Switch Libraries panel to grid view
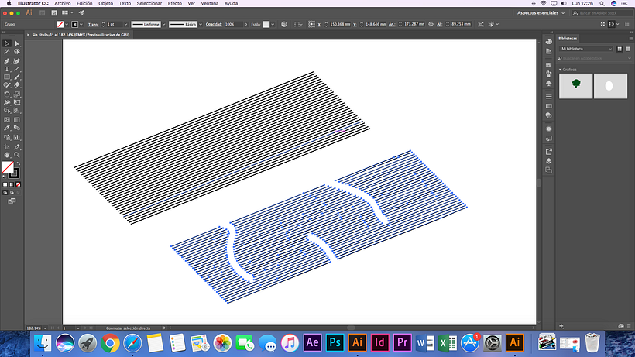This screenshot has height=357, width=635. tap(620, 49)
